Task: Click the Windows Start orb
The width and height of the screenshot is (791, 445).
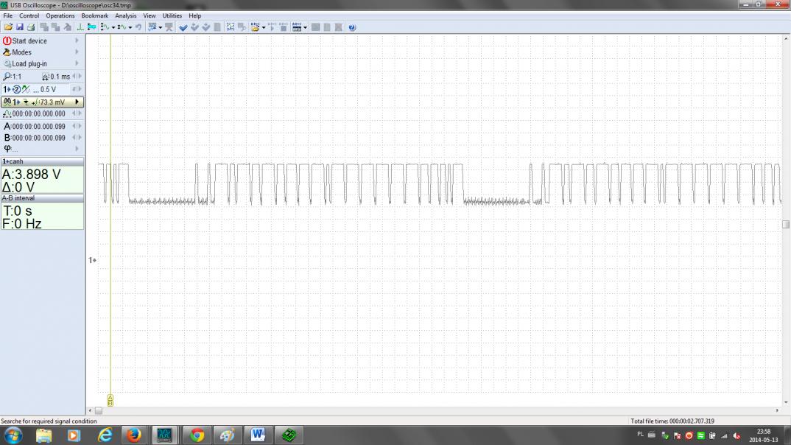Action: (x=13, y=435)
